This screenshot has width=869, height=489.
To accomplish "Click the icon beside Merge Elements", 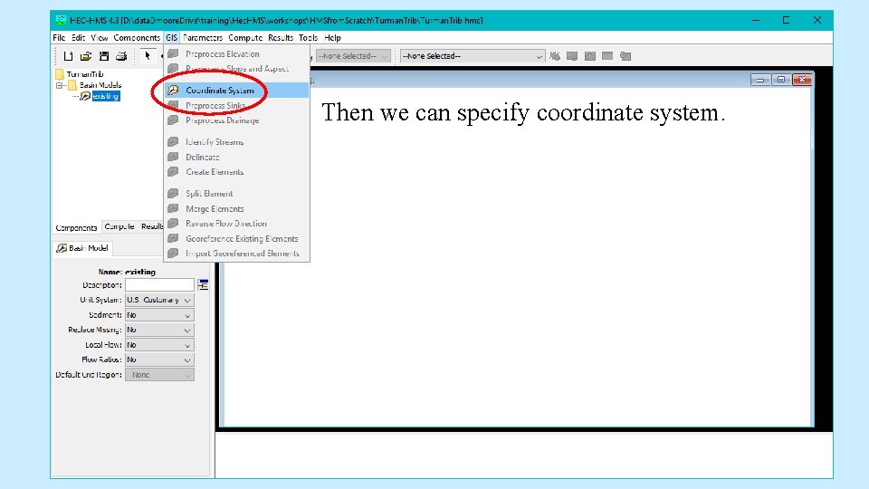I will [x=174, y=208].
